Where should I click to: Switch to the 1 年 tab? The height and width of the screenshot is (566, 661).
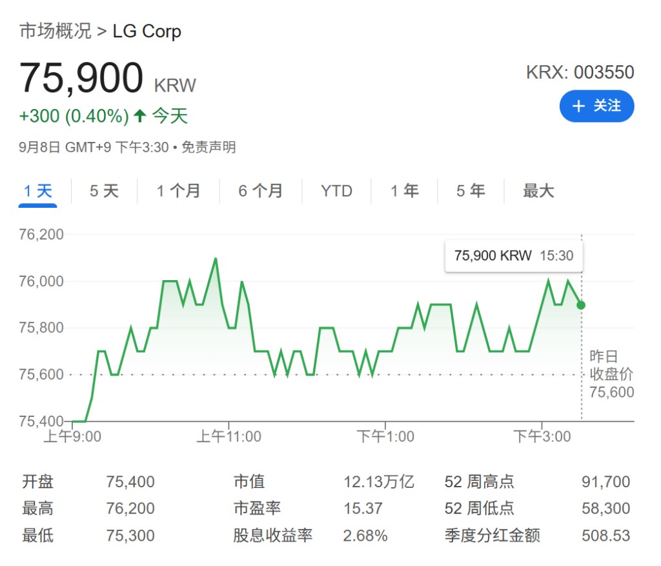click(x=405, y=191)
